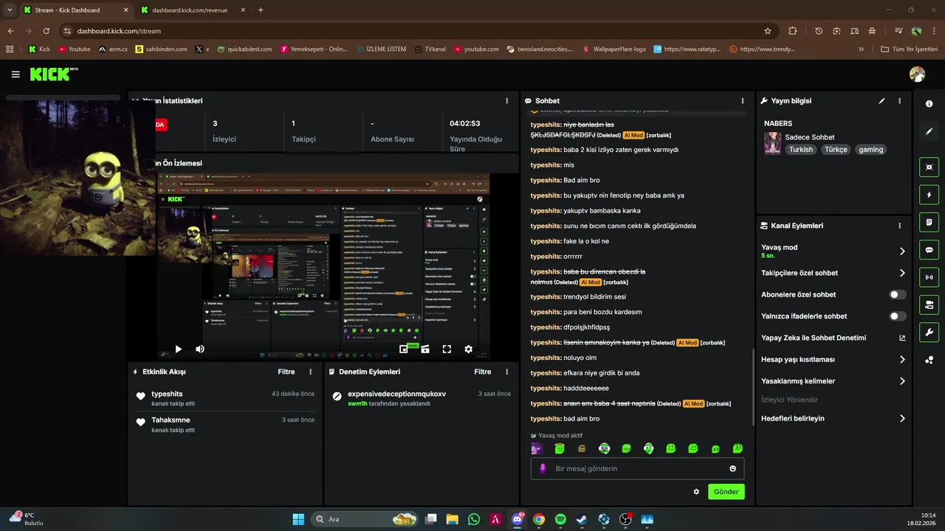Enter fullscreen on stream preview
945x531 pixels.
(x=447, y=349)
